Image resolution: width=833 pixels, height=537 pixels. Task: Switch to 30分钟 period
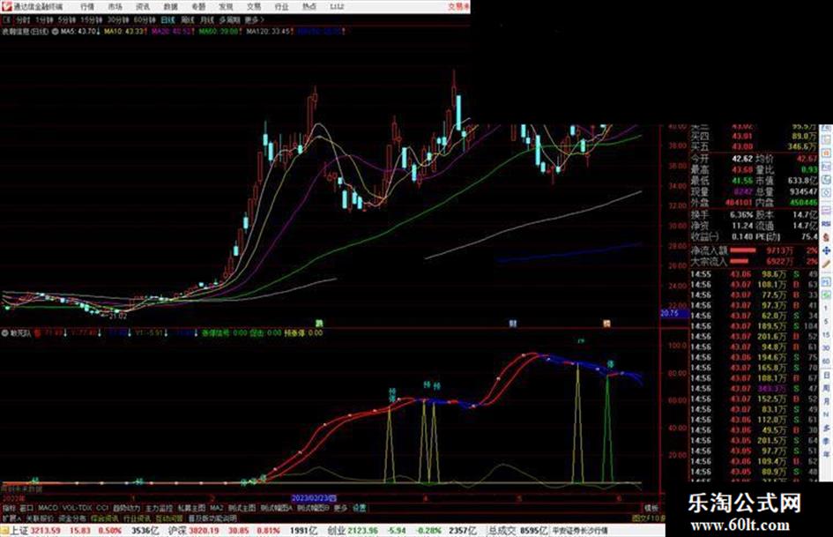click(x=118, y=19)
